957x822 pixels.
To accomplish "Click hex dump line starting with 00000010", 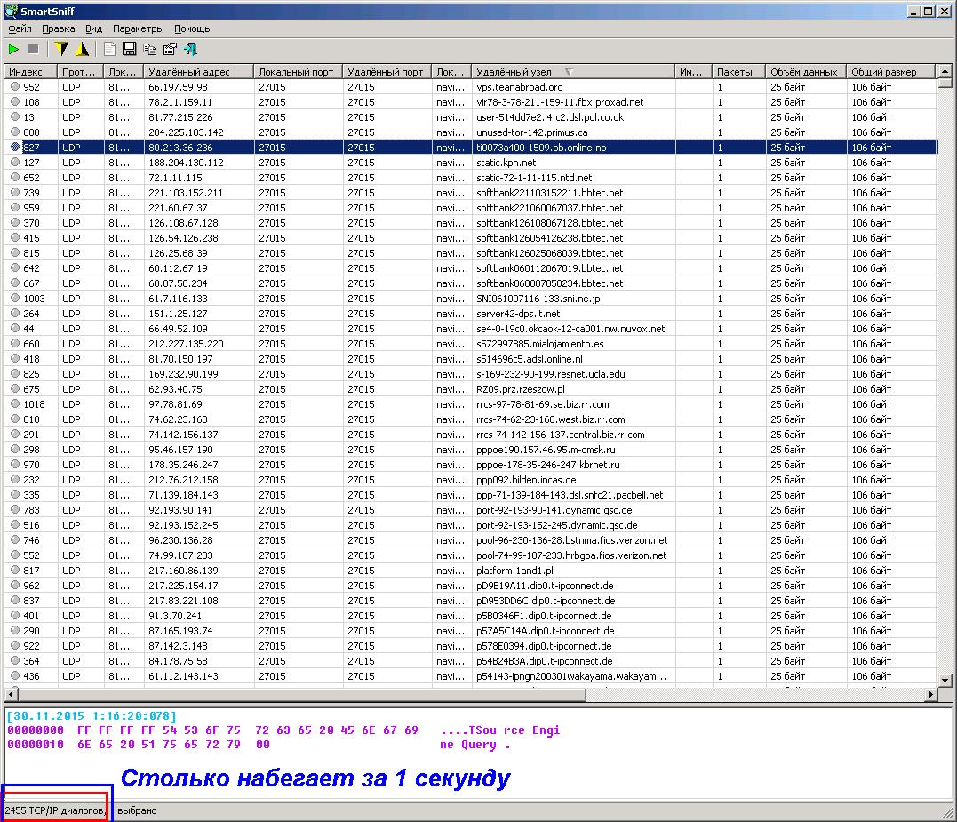I will point(261,745).
